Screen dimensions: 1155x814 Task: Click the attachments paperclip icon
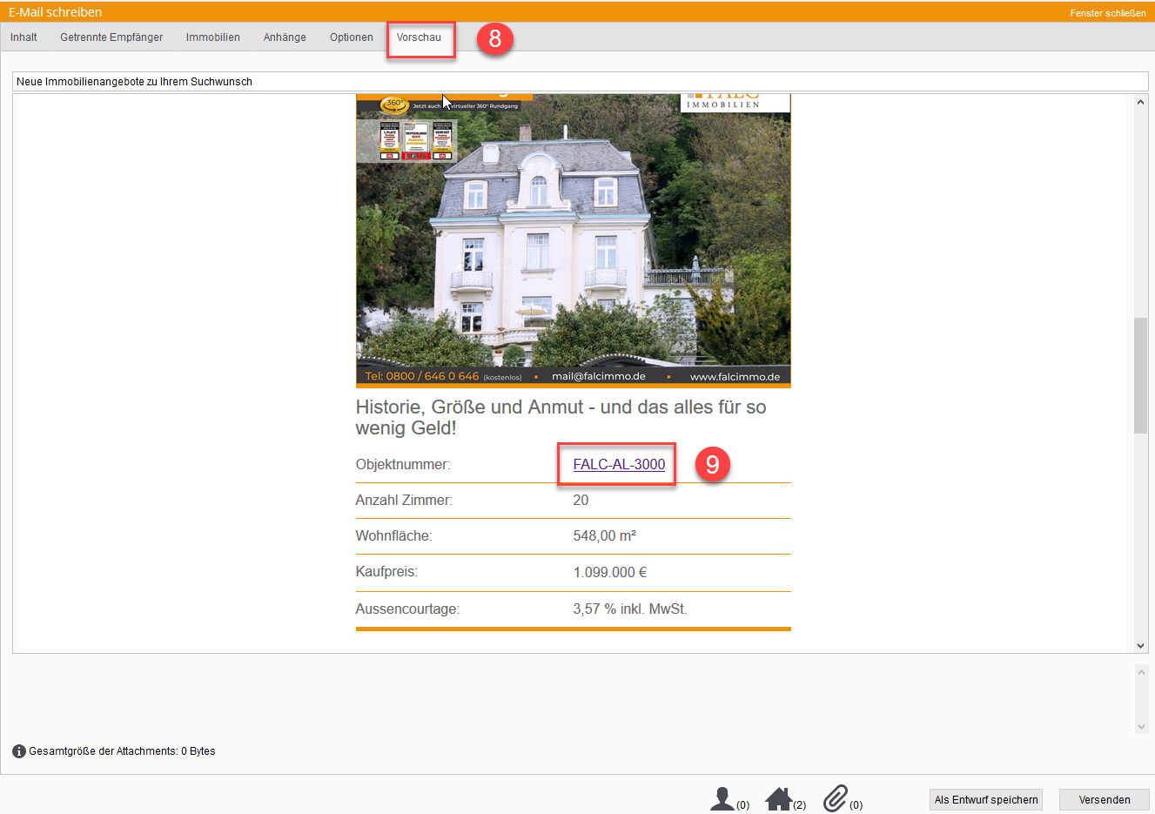836,798
